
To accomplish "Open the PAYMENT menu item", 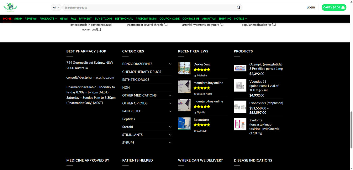I will pos(85,19).
